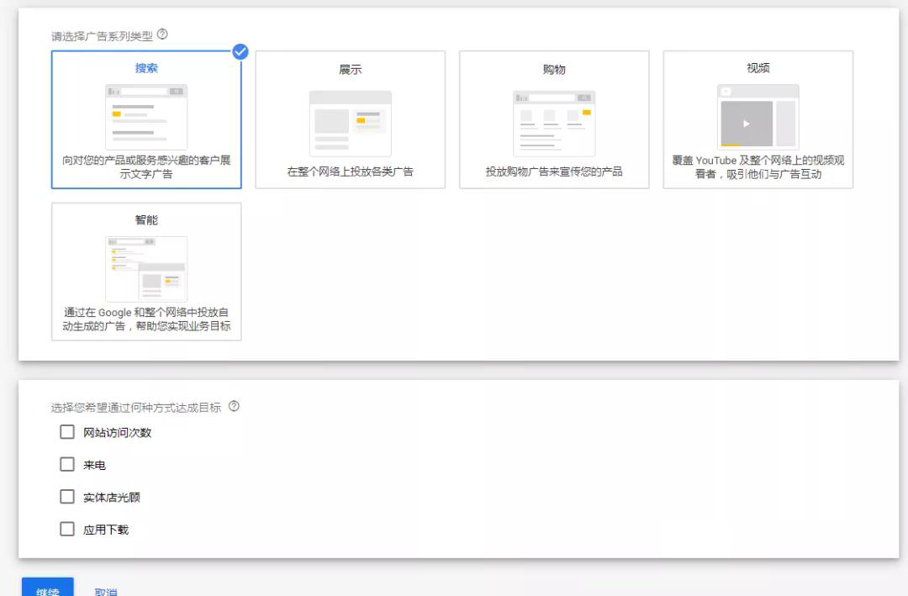The image size is (908, 596).
Task: Click the 搜索 campaign type illustration icon
Action: tap(146, 116)
